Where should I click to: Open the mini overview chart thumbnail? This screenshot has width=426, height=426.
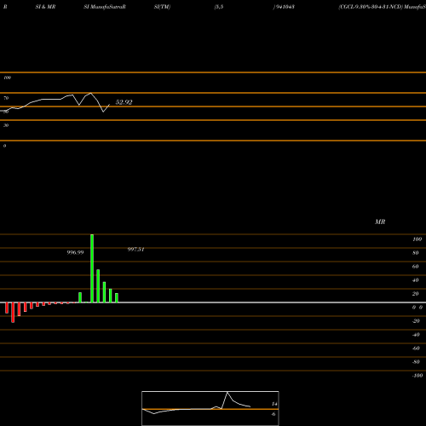(x=210, y=408)
